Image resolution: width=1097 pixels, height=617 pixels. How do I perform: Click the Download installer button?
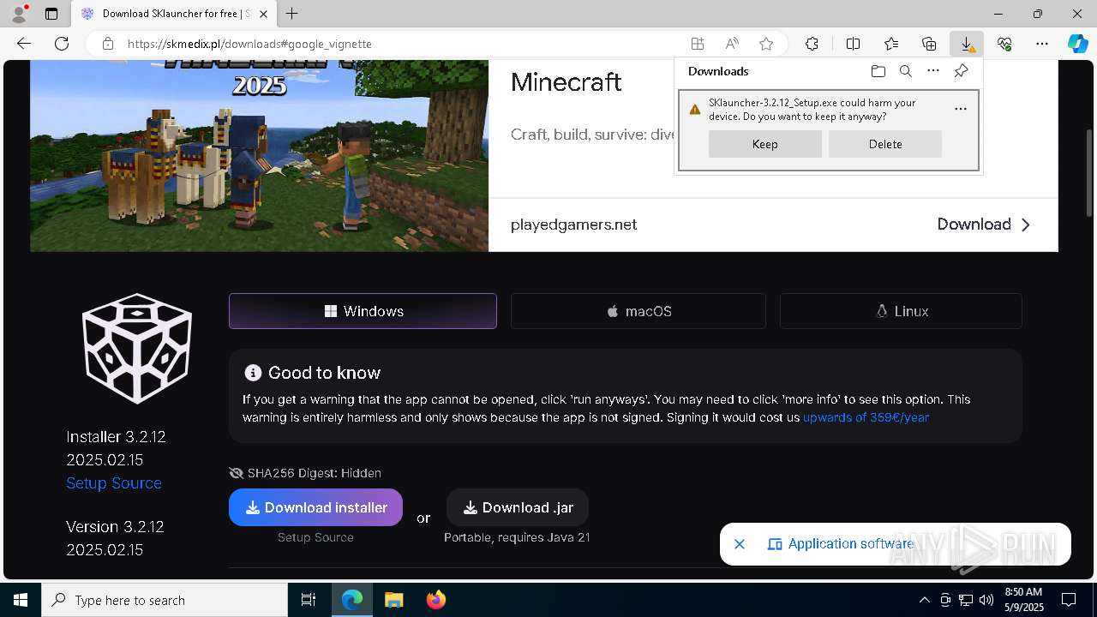pyautogui.click(x=315, y=507)
